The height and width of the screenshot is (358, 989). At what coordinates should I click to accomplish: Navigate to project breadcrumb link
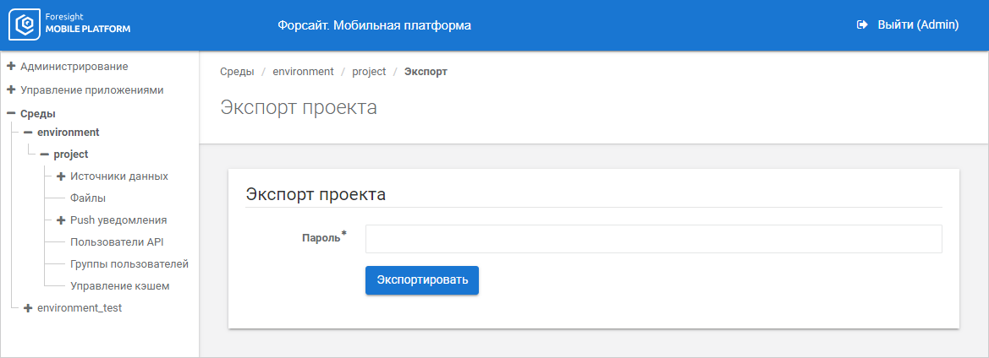pyautogui.click(x=369, y=72)
